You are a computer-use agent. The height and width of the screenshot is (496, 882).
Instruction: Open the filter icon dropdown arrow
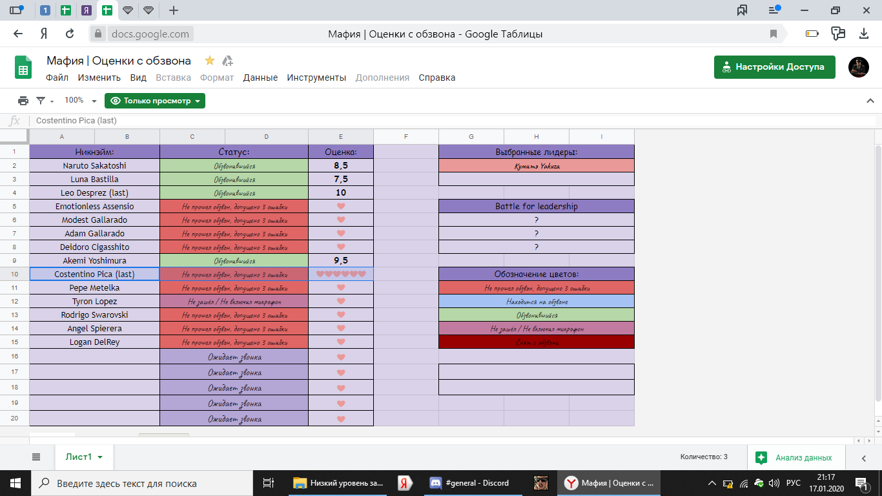52,101
